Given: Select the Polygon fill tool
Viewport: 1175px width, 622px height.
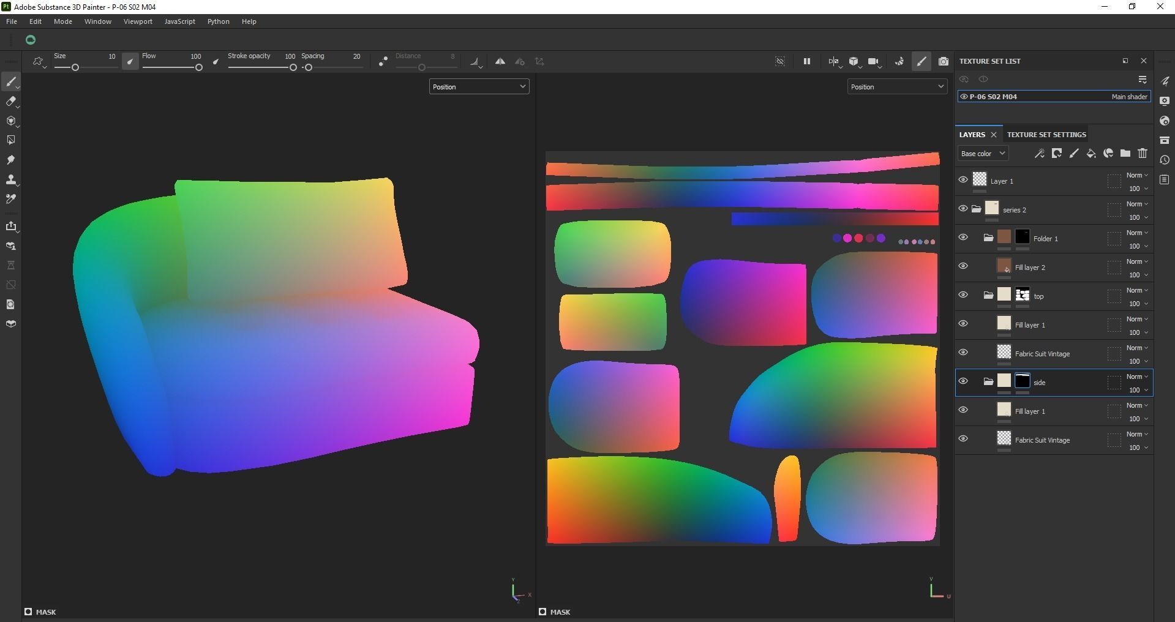Looking at the screenshot, I should 11,140.
